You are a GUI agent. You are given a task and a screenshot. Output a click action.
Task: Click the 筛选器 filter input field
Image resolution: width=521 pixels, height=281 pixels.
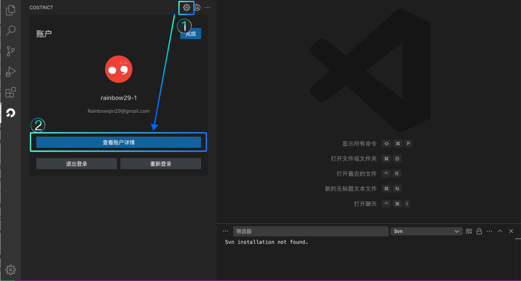pyautogui.click(x=311, y=231)
